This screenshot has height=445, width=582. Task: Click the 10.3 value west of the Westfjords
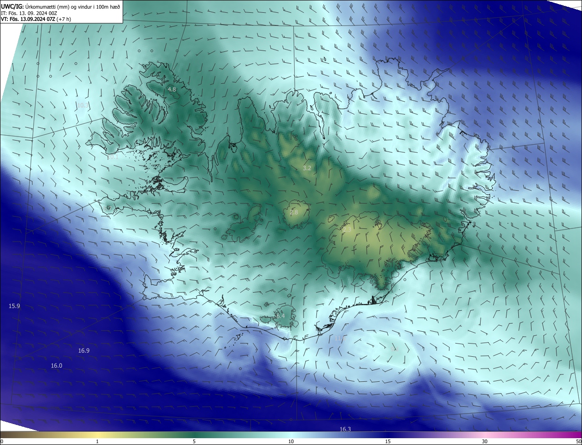click(83, 105)
